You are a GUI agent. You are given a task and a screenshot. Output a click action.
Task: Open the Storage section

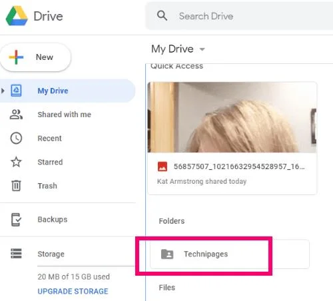coord(51,254)
